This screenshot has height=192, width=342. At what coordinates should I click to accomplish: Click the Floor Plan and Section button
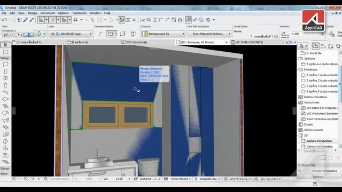[x=209, y=34]
